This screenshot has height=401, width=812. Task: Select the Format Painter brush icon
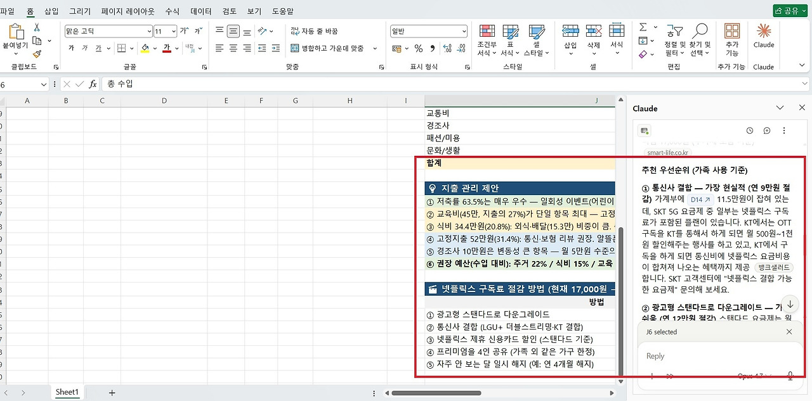[x=37, y=54]
